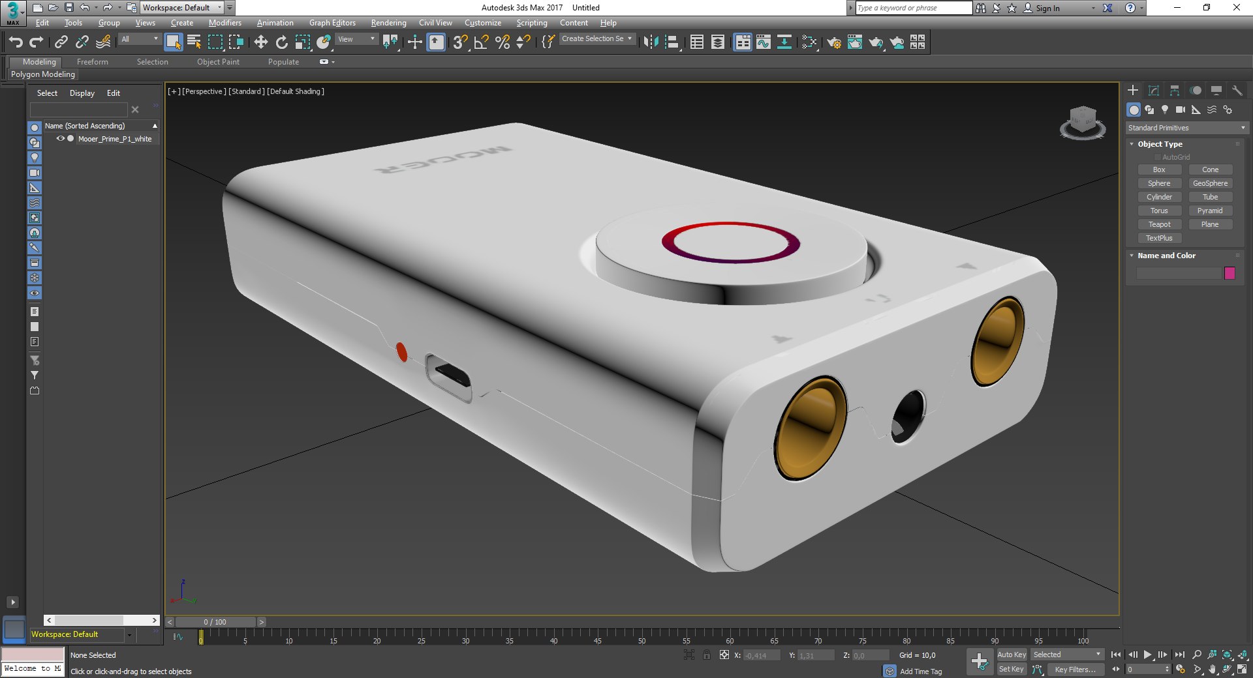Open the Modifiers menu
Screen dimensions: 1253x678
(x=224, y=23)
